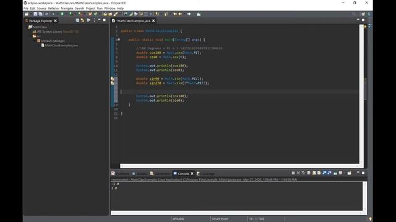This screenshot has height=222, width=396.
Task: Open the Navigate menu
Action: click(x=67, y=8)
